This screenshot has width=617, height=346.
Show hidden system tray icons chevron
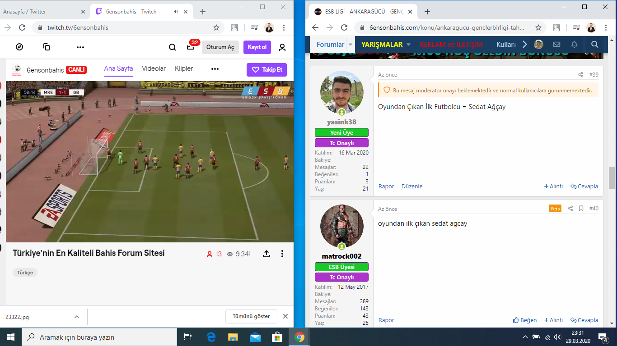point(525,337)
